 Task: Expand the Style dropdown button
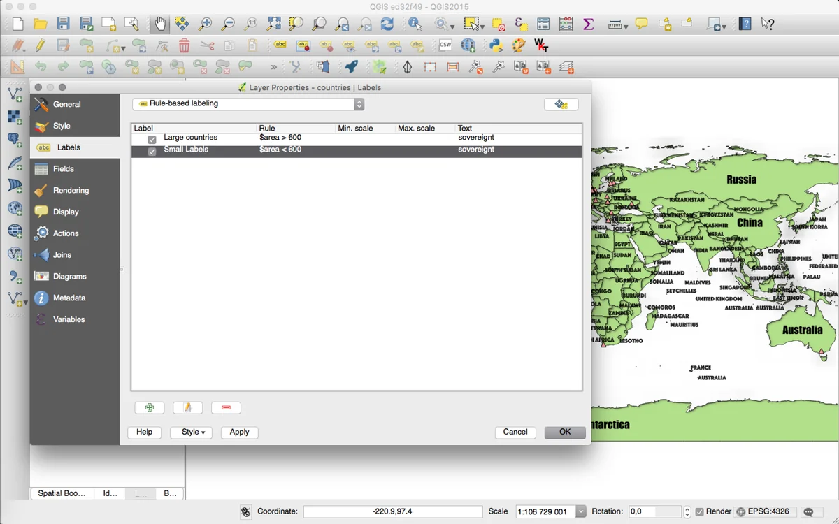[x=193, y=432]
